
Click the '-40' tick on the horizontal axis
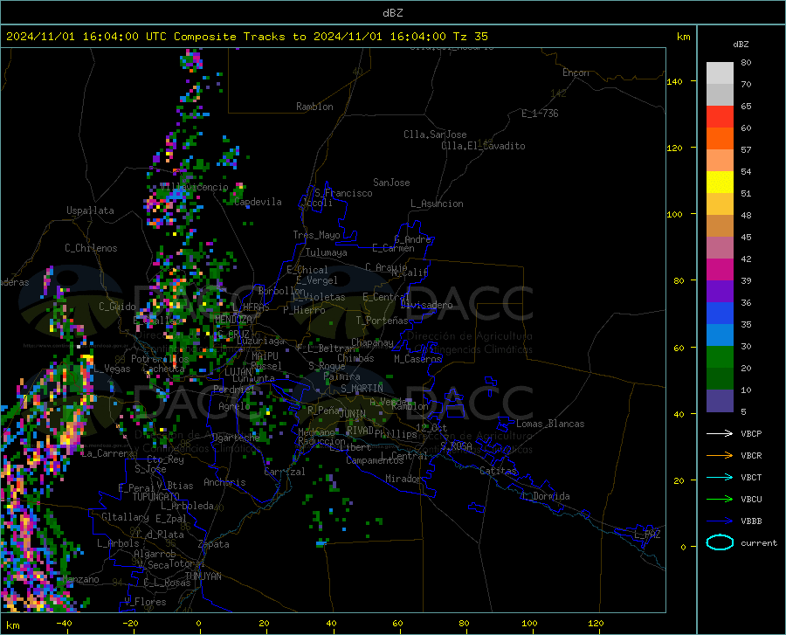(x=64, y=624)
